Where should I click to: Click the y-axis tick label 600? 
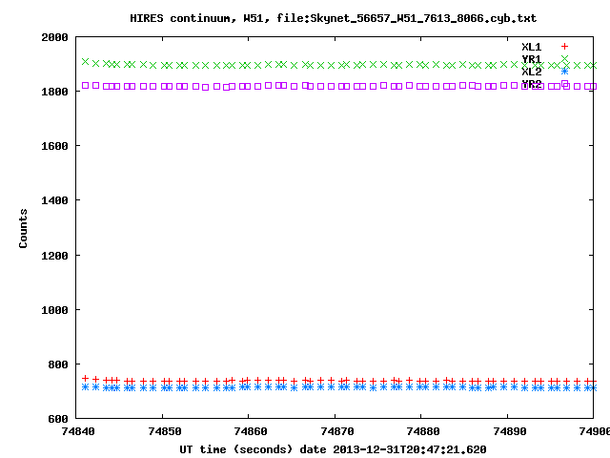coord(58,420)
